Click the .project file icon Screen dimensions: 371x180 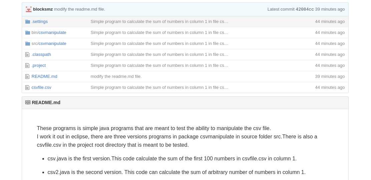(27, 66)
